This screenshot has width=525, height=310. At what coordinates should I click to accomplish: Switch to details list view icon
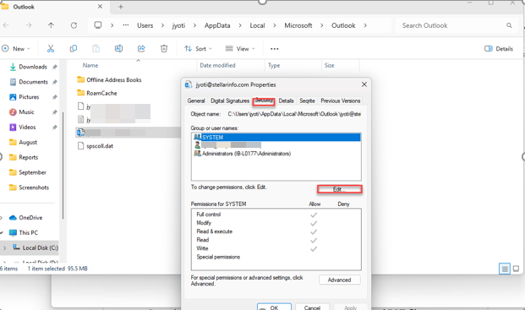[504, 269]
